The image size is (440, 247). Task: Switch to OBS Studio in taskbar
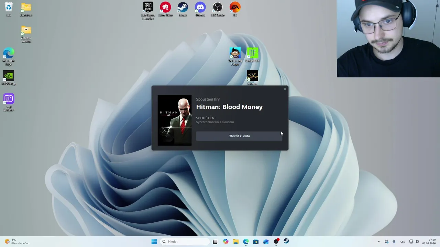[x=276, y=242]
